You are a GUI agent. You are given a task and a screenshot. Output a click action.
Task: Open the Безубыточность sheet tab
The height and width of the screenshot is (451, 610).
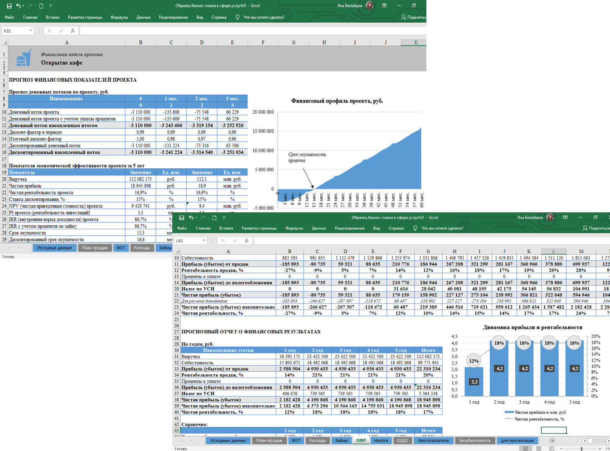pyautogui.click(x=475, y=441)
